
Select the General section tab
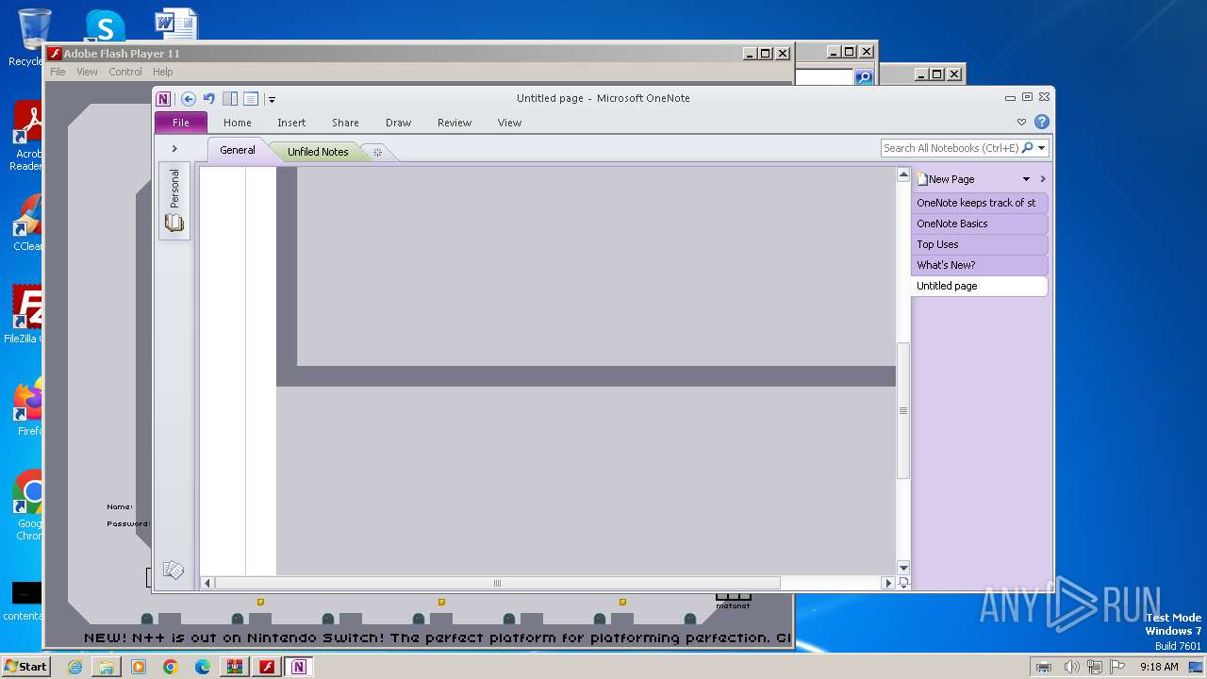[x=238, y=150]
